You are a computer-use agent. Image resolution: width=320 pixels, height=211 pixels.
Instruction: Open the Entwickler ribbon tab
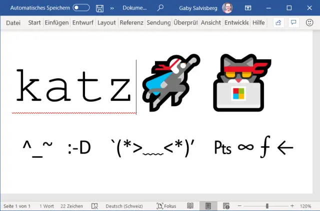236,22
